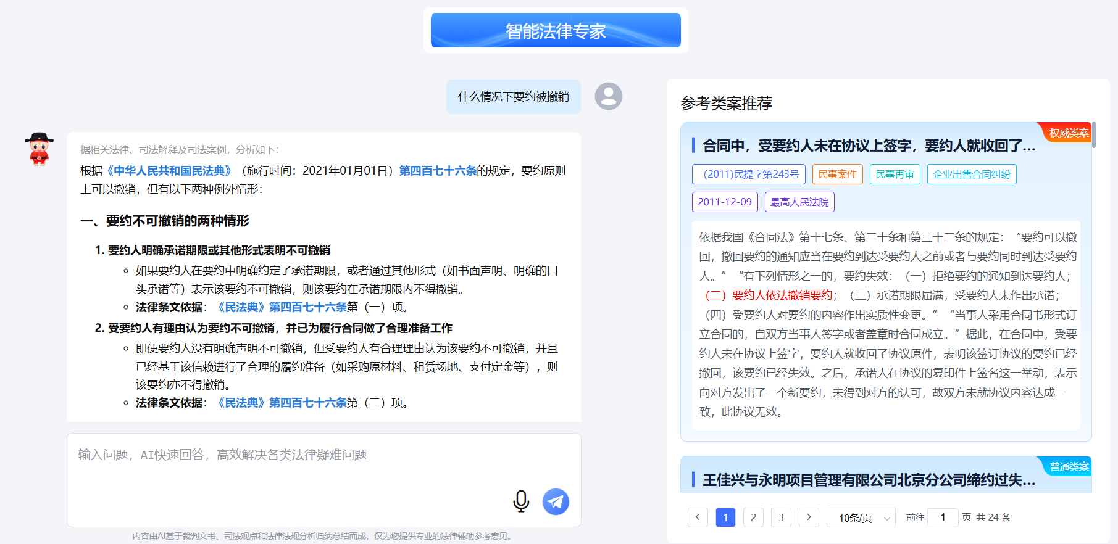Screen dimensions: 1118x544
Task: Open first 《民法典》第四百七十六条 citation link
Action: (x=282, y=307)
